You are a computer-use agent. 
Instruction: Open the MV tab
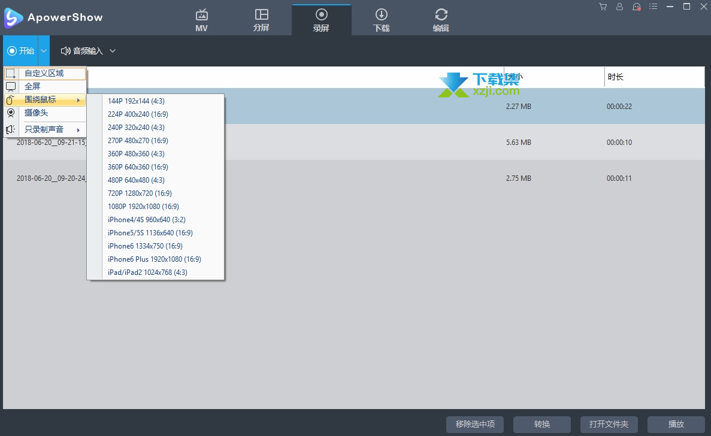click(x=201, y=20)
